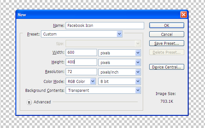Open Device Central
Viewport: 205px width, 128px height.
point(167,67)
